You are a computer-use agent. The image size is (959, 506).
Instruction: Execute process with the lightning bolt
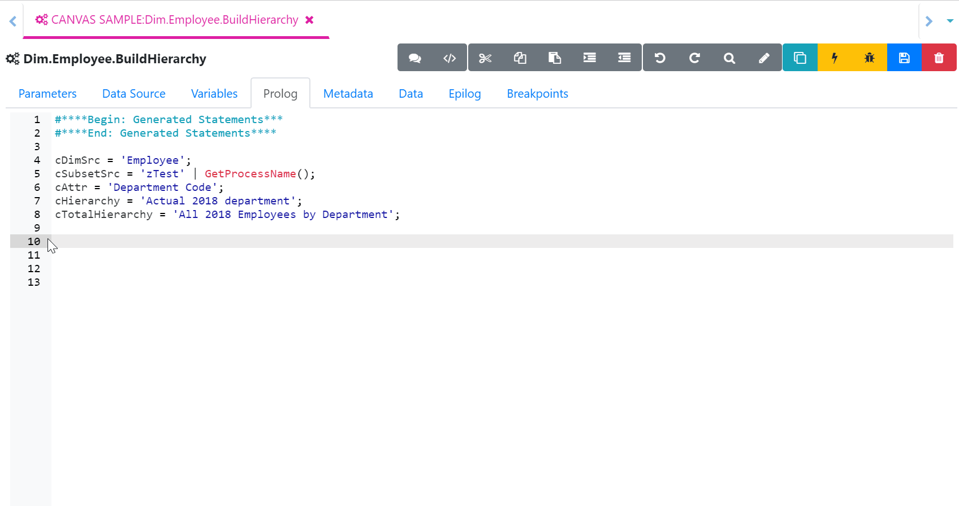(835, 58)
